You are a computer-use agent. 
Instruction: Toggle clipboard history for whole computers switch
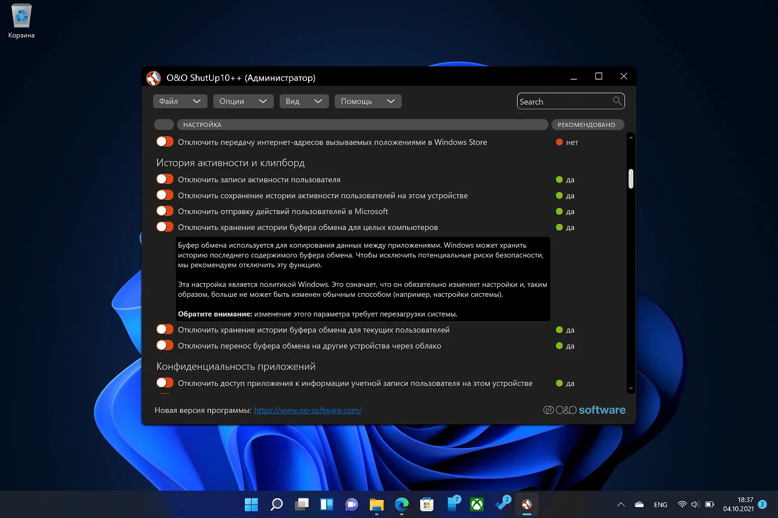point(165,226)
